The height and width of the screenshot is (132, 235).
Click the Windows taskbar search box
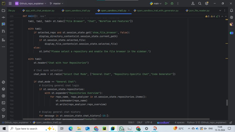[33, 129]
